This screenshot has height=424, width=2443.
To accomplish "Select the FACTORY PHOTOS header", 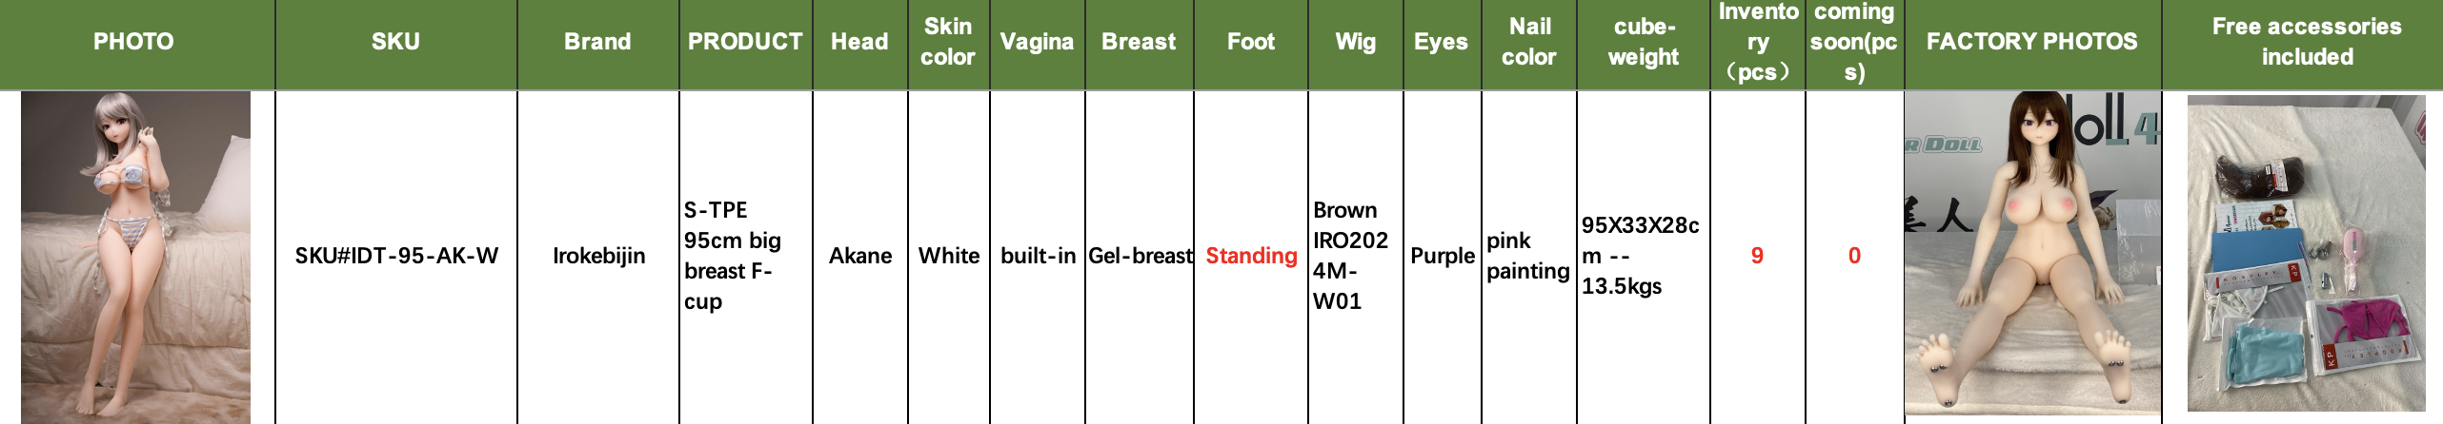I will [x=2031, y=42].
